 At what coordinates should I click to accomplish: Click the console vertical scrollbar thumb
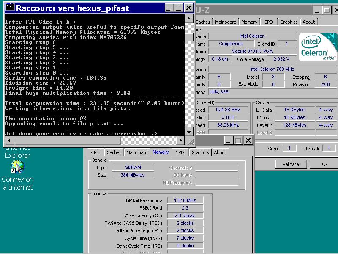189,37
